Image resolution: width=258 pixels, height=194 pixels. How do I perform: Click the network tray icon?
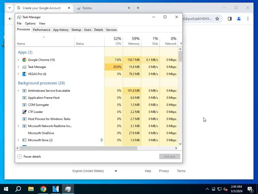coord(219,189)
